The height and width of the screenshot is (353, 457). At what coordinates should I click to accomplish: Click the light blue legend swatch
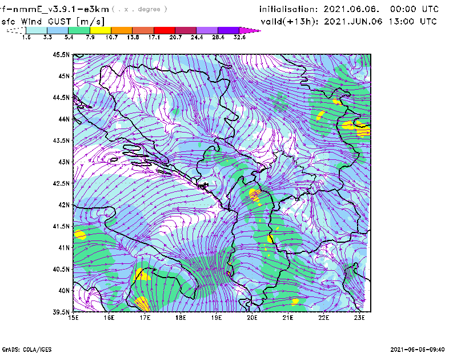[x=58, y=30]
